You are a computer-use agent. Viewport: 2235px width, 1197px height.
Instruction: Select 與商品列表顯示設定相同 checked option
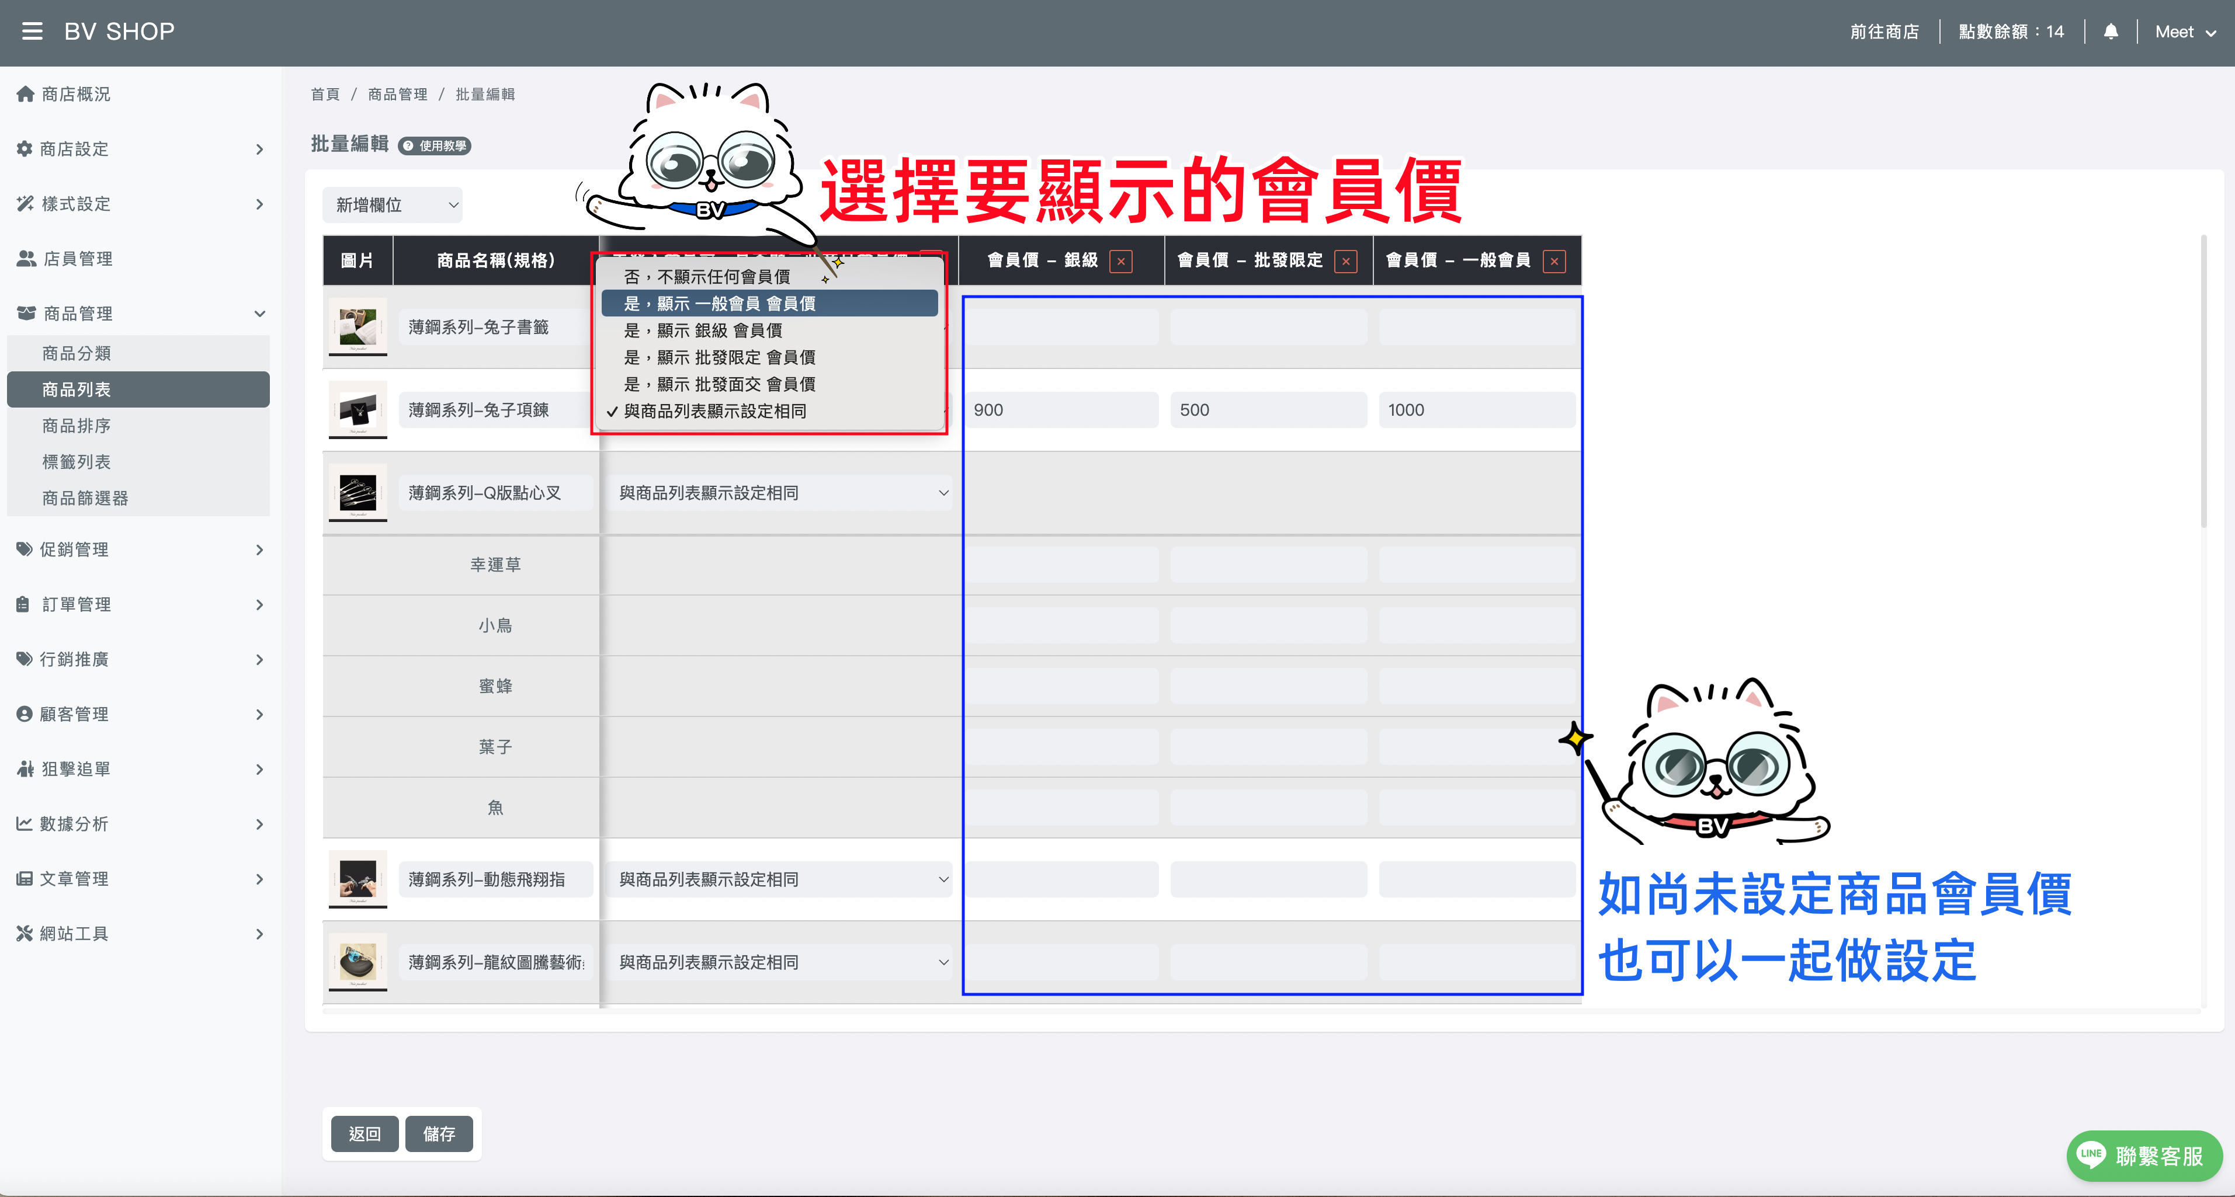pos(769,411)
